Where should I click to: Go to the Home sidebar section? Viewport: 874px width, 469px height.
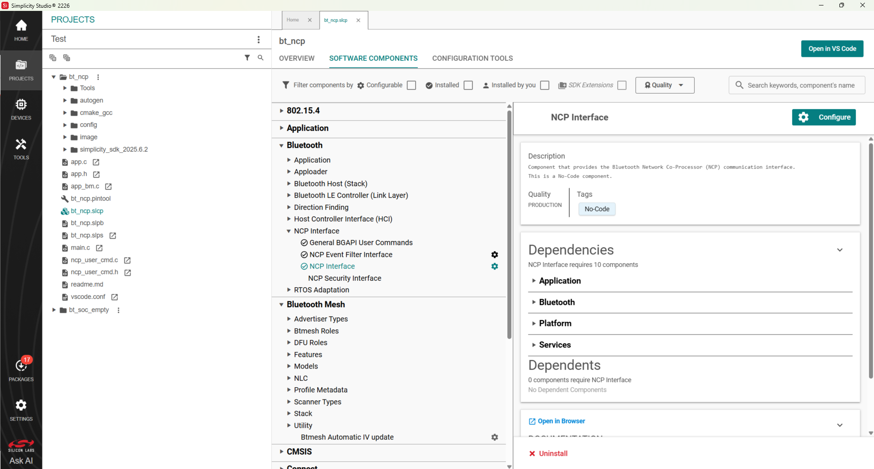[21, 30]
